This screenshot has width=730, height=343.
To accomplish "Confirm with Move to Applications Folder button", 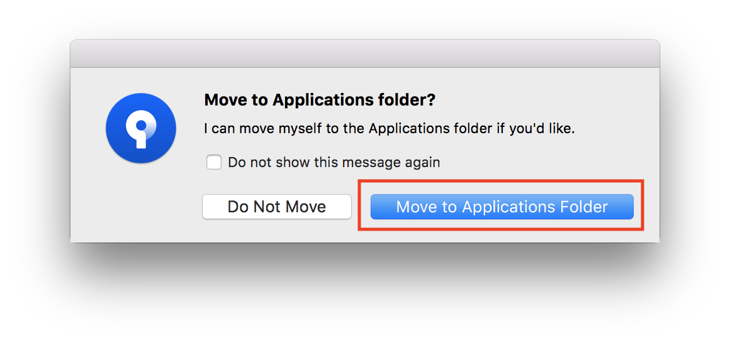I will pos(502,206).
